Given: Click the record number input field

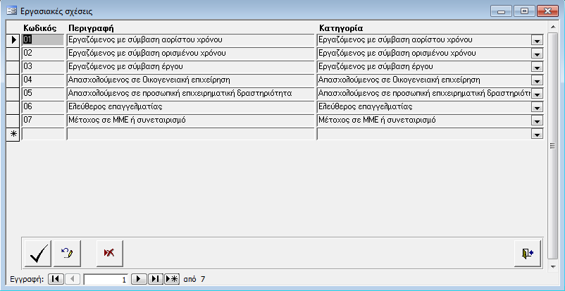Looking at the screenshot, I should [x=106, y=279].
